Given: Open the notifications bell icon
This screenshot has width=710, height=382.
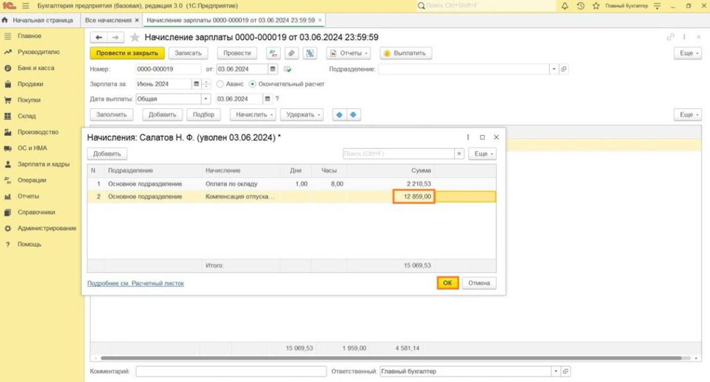Looking at the screenshot, I should point(565,6).
